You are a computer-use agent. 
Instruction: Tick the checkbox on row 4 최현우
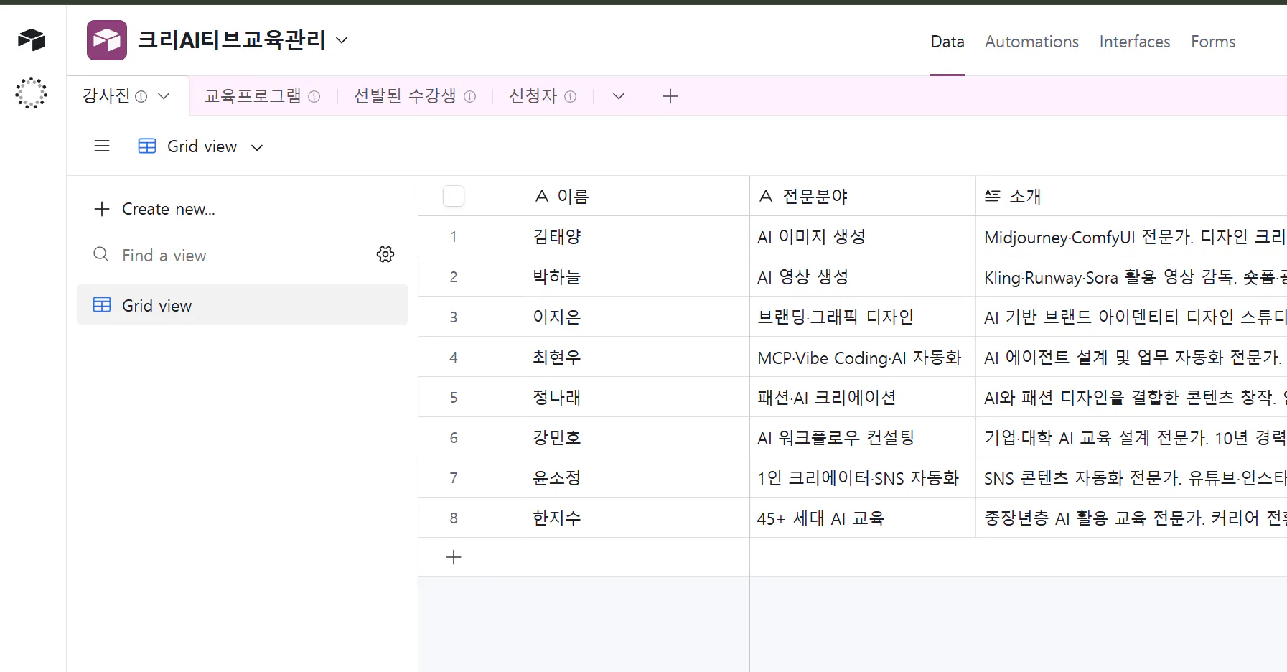click(454, 357)
